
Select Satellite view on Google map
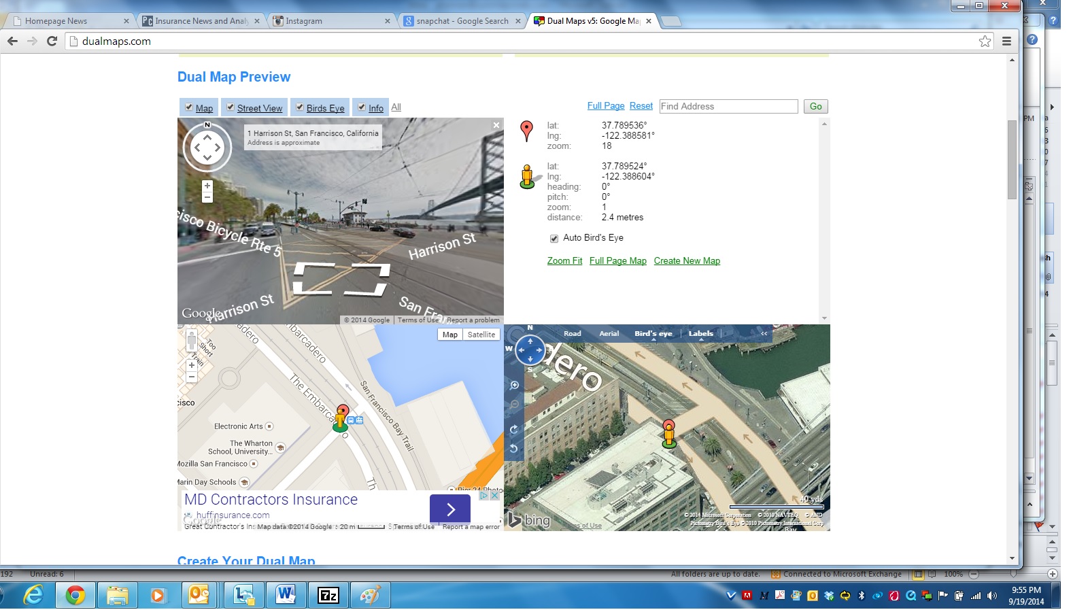481,335
